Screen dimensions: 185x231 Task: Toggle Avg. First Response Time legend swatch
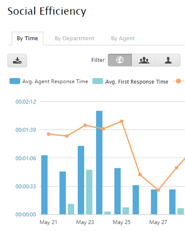97,81
